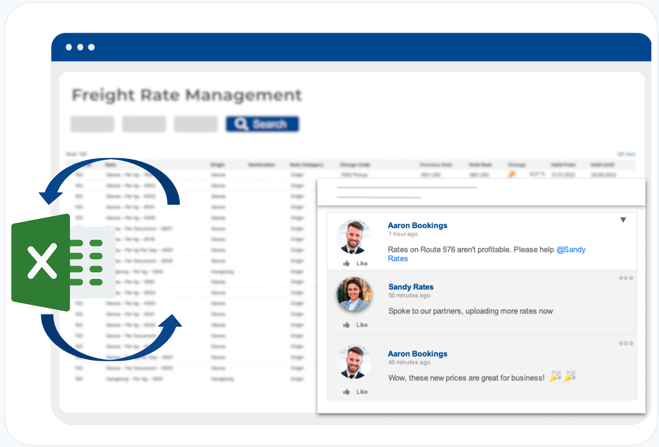Toggle Like on Sandy Rates' comment
This screenshot has height=447, width=659.
coord(355,324)
